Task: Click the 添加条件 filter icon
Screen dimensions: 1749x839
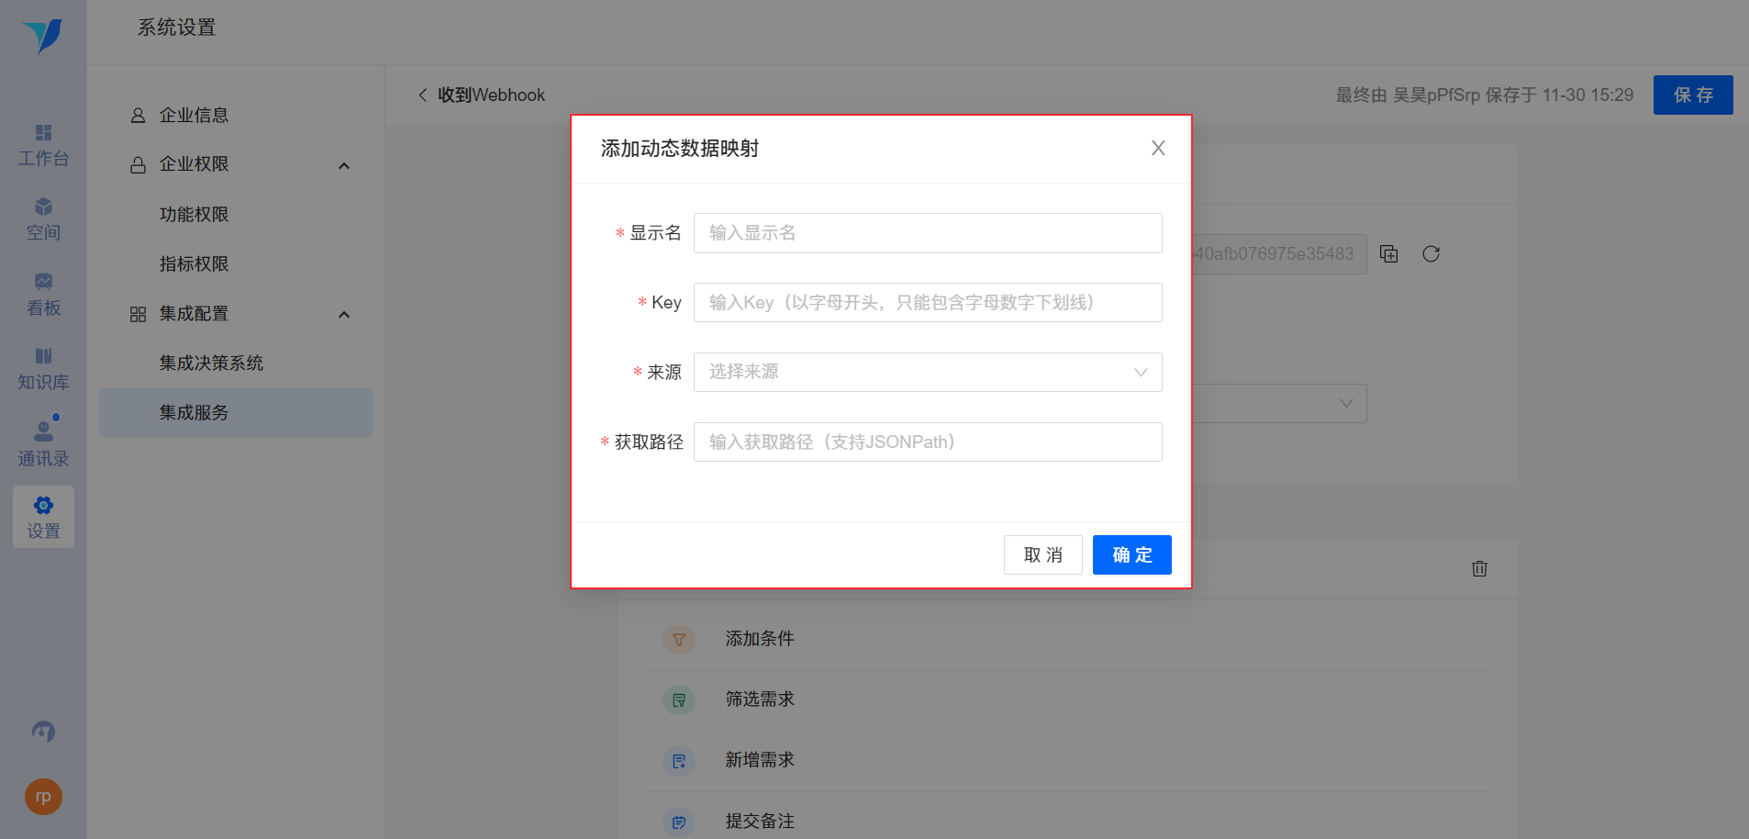Action: coord(679,639)
